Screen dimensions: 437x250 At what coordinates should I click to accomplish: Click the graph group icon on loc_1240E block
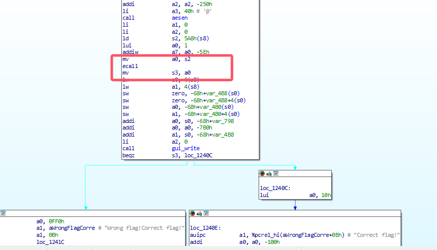click(206, 213)
